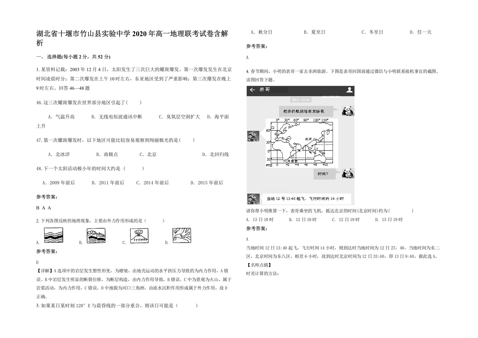Click the line 时差计算的方法:
Screen dimensions: 478x338
263,274
